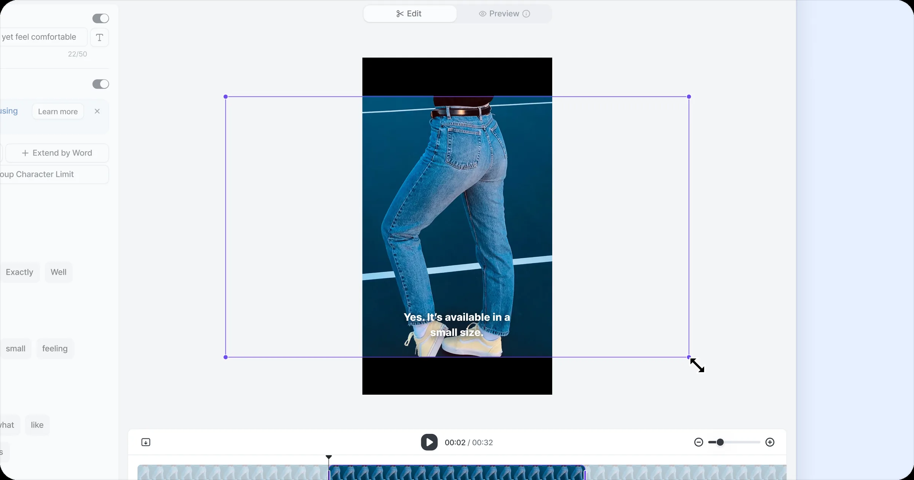Click bottom-left selection handle on canvas
This screenshot has height=480, width=914.
(x=226, y=357)
